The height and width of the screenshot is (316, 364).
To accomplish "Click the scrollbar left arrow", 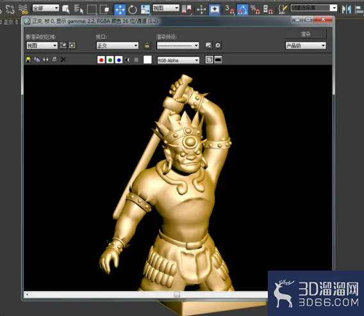I will click(x=27, y=294).
